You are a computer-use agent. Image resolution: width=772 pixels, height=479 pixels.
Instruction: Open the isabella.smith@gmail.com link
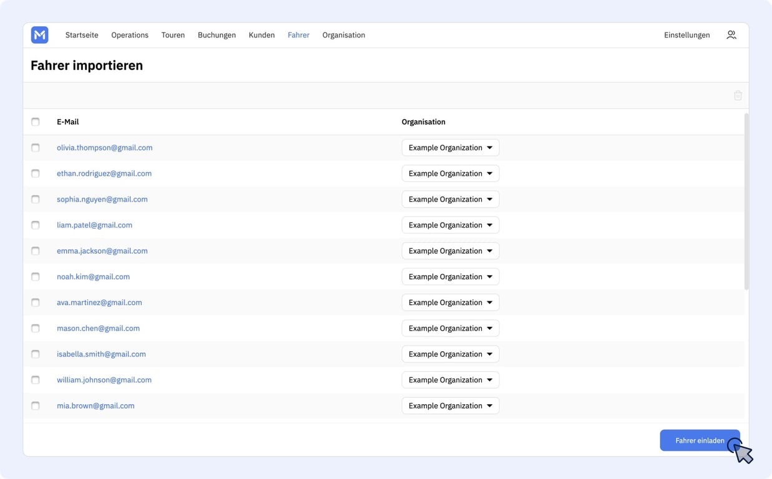101,354
